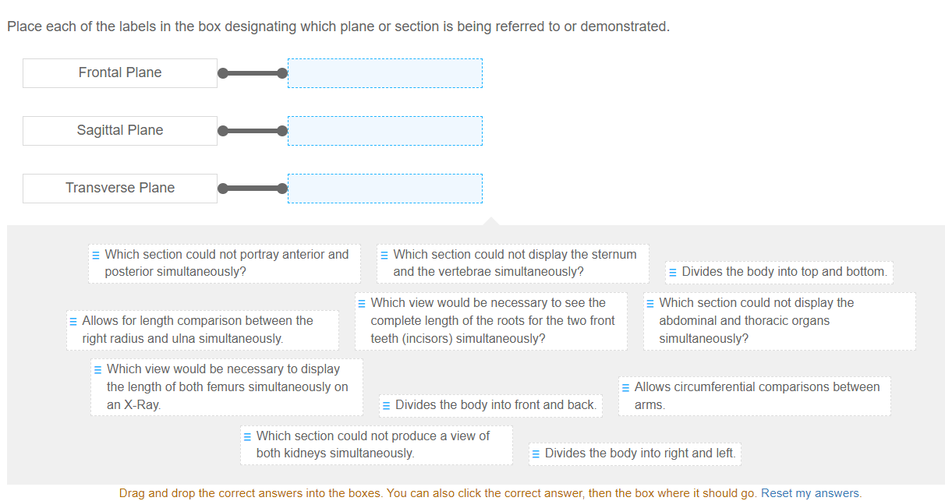This screenshot has width=945, height=501.
Task: Click the drop box beside Frontal Plane
Action: [x=385, y=72]
